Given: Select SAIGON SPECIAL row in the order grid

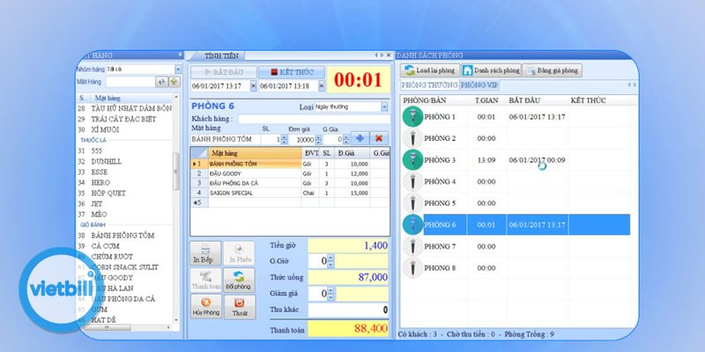Looking at the screenshot, I should [290, 193].
